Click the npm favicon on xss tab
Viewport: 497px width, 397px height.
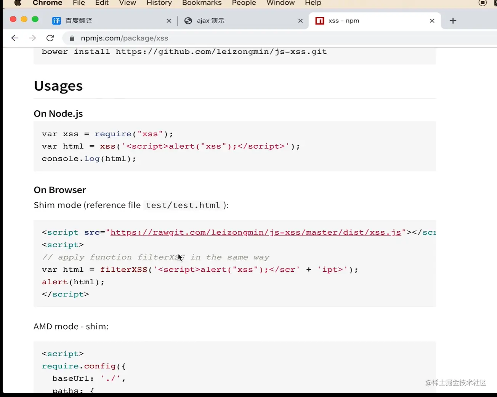click(x=320, y=21)
